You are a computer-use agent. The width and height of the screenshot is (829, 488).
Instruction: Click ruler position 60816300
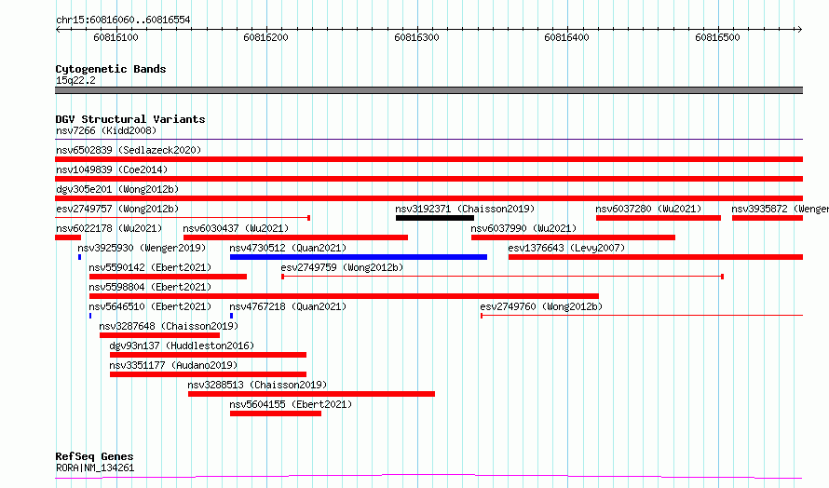[416, 37]
